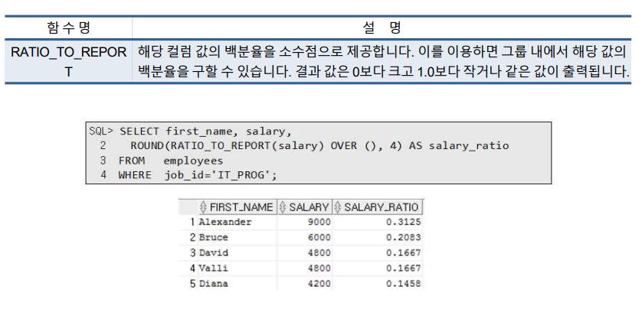Select ratio value 0.2083
642x325 pixels.
[x=403, y=238]
